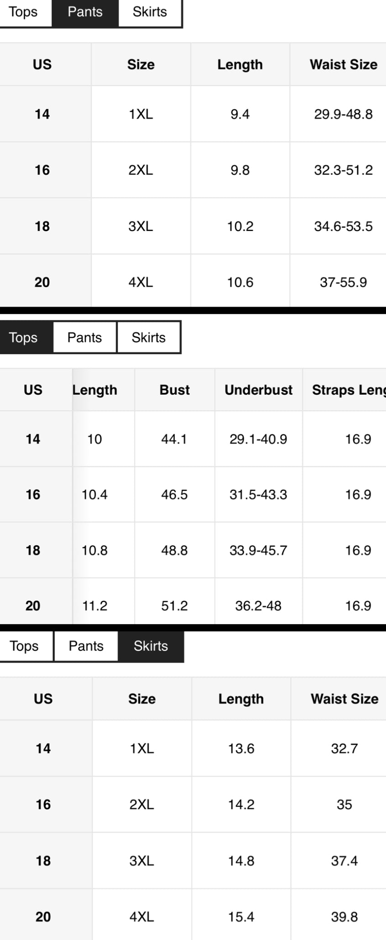386x940 pixels.
Task: Click the Underbust column header
Action: 258,390
